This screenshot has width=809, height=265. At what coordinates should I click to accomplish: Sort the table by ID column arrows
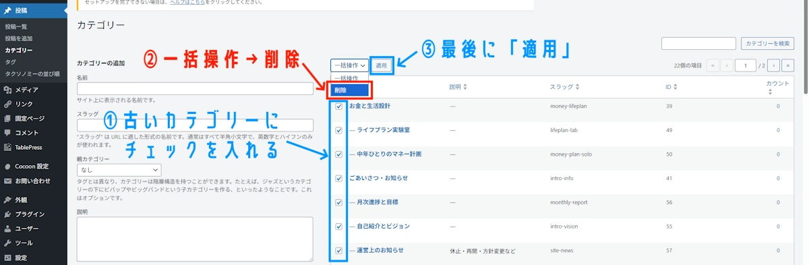pos(676,87)
